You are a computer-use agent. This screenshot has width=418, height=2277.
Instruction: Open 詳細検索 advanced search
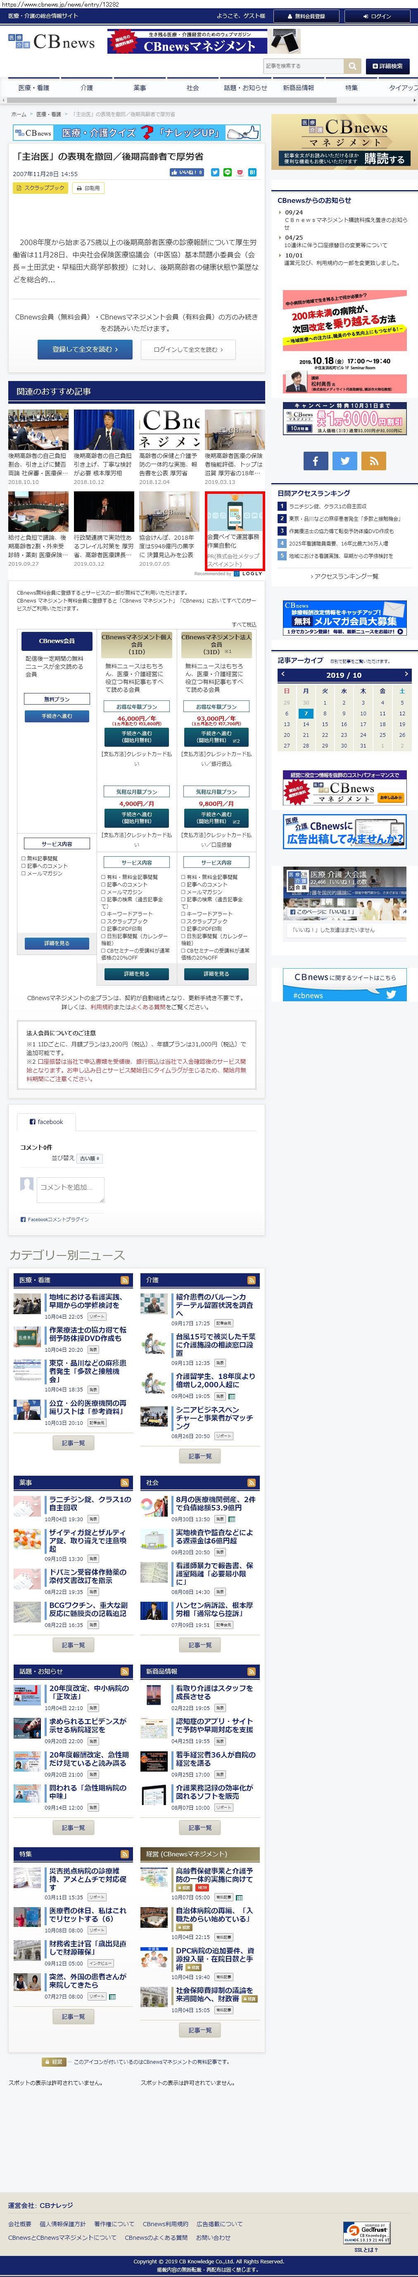[x=387, y=66]
